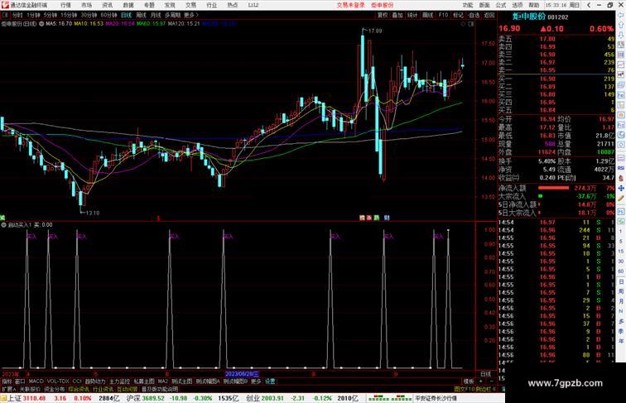
Task: Select the MA2 indicator tab
Action: (162, 381)
